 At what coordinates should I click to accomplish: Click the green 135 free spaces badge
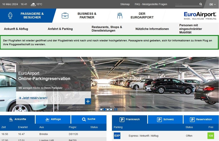[x=211, y=136]
